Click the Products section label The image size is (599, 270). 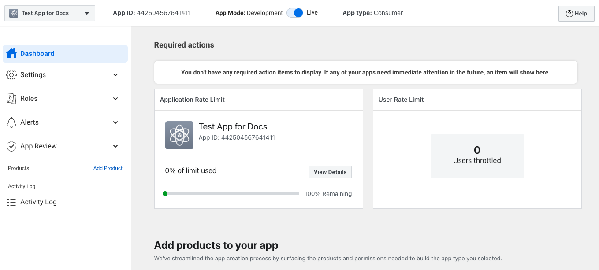tap(19, 168)
